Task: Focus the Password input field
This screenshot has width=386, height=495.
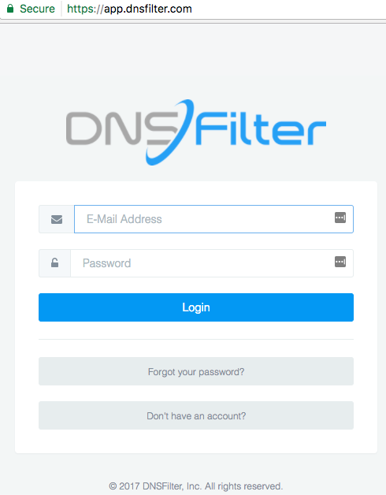Action: (x=212, y=263)
